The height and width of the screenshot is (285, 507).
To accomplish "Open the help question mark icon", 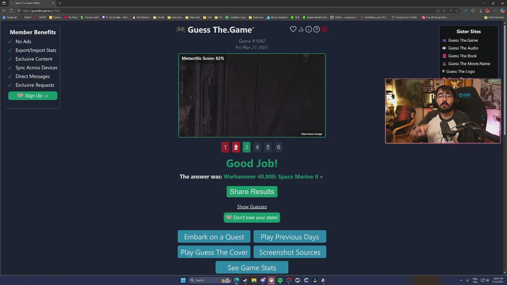I will point(316,29).
